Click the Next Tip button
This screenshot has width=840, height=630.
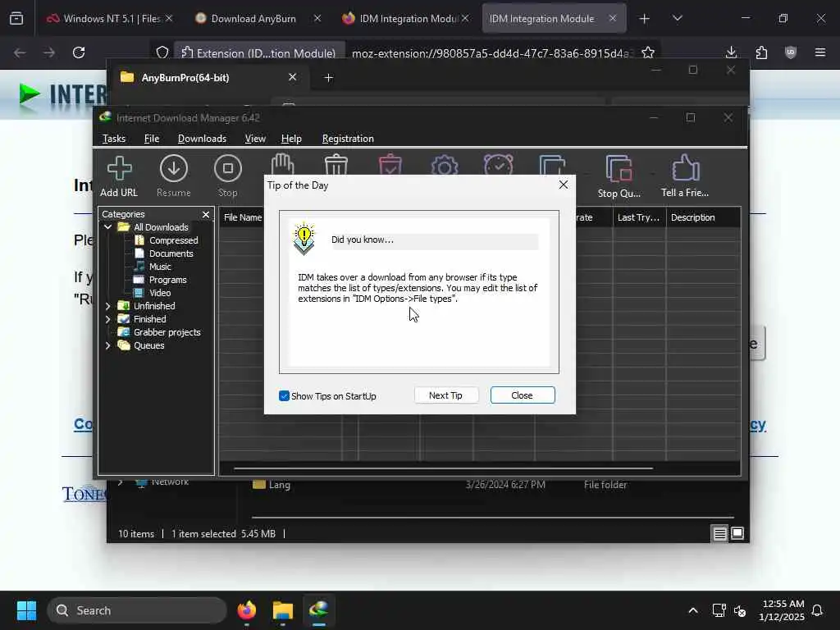[x=445, y=395]
